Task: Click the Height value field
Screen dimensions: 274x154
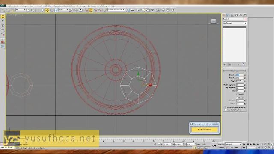Action: coord(240,81)
